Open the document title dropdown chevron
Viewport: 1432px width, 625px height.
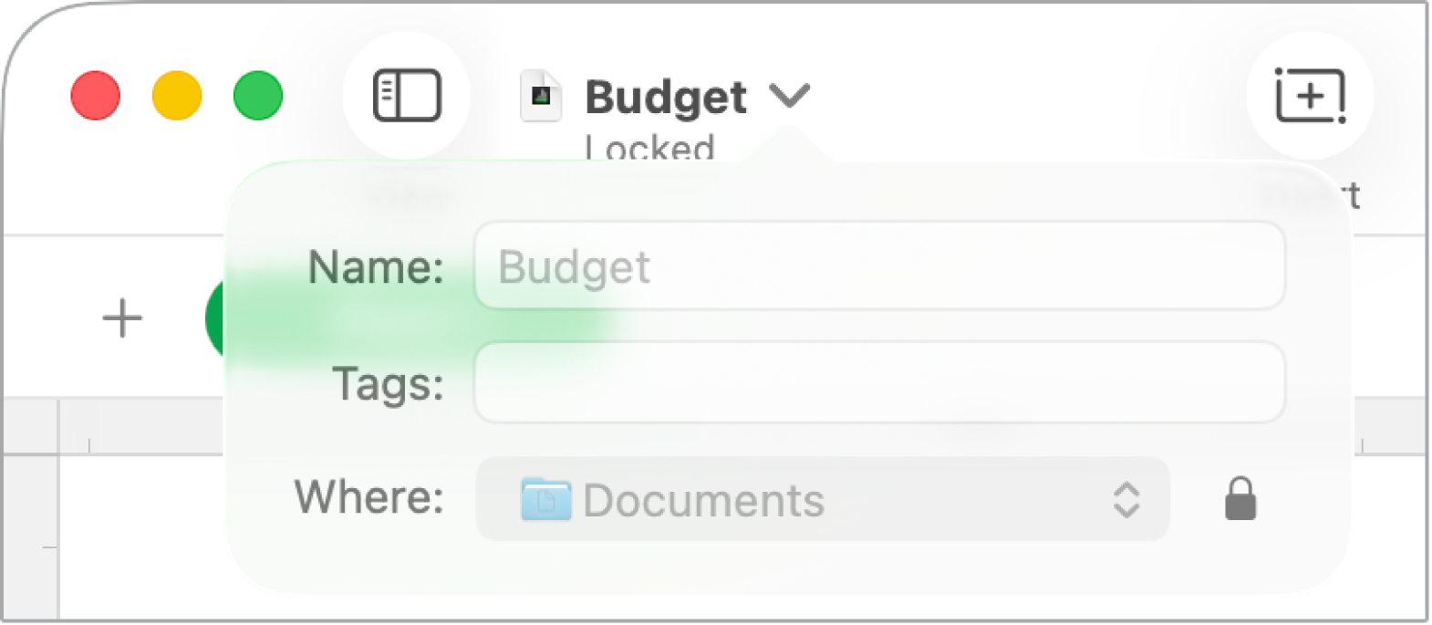[x=790, y=94]
